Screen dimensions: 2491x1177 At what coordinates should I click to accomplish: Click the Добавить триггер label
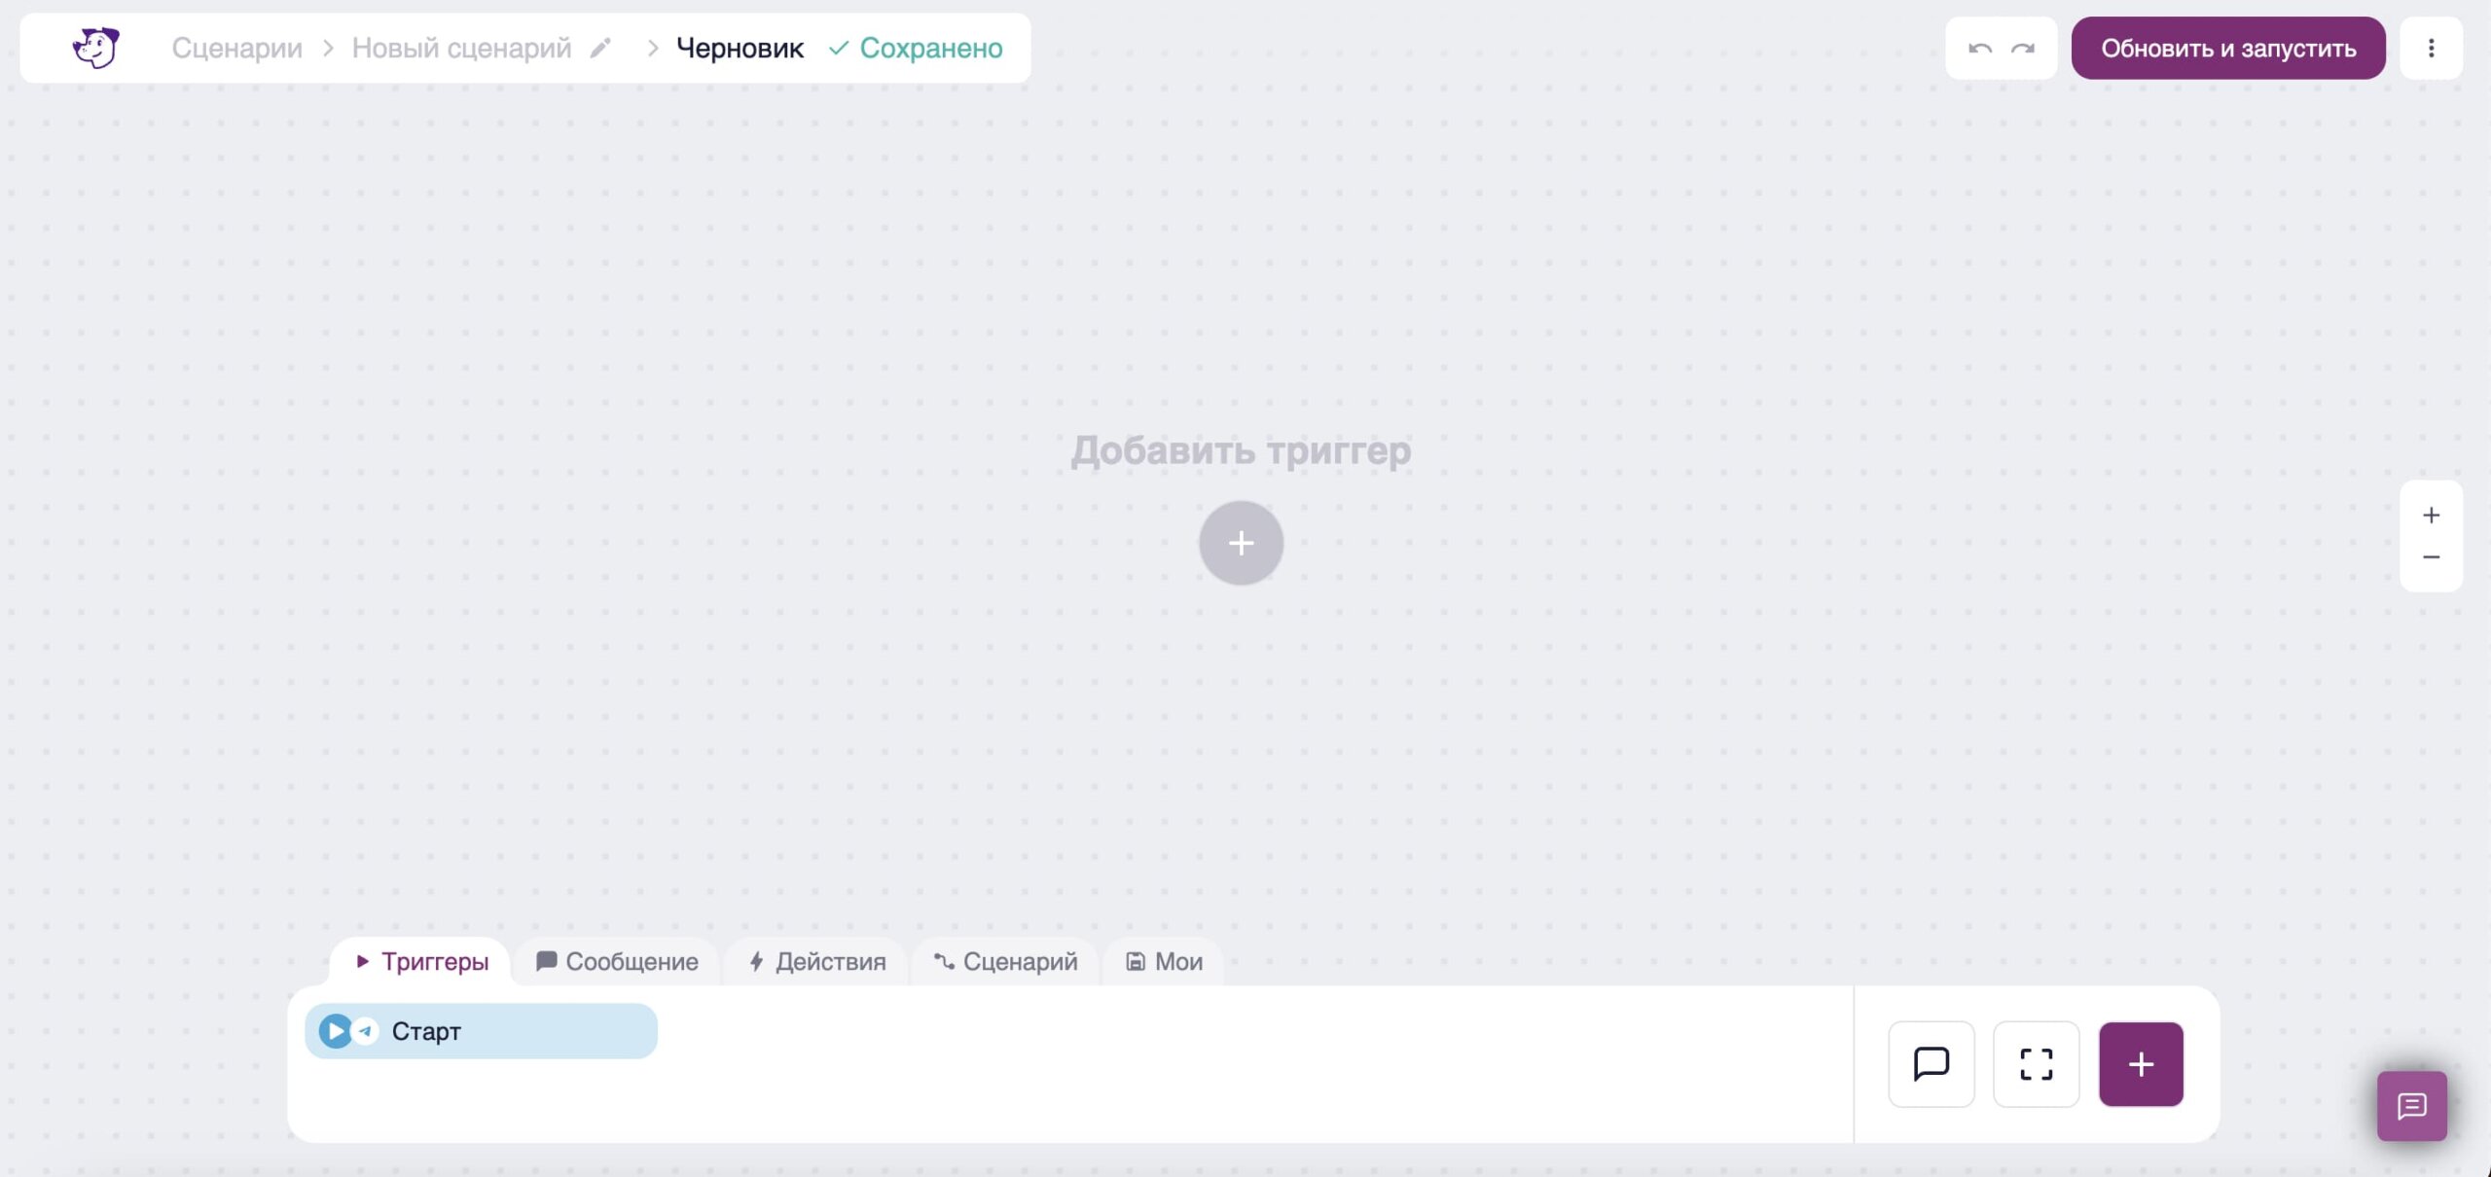[x=1241, y=450]
